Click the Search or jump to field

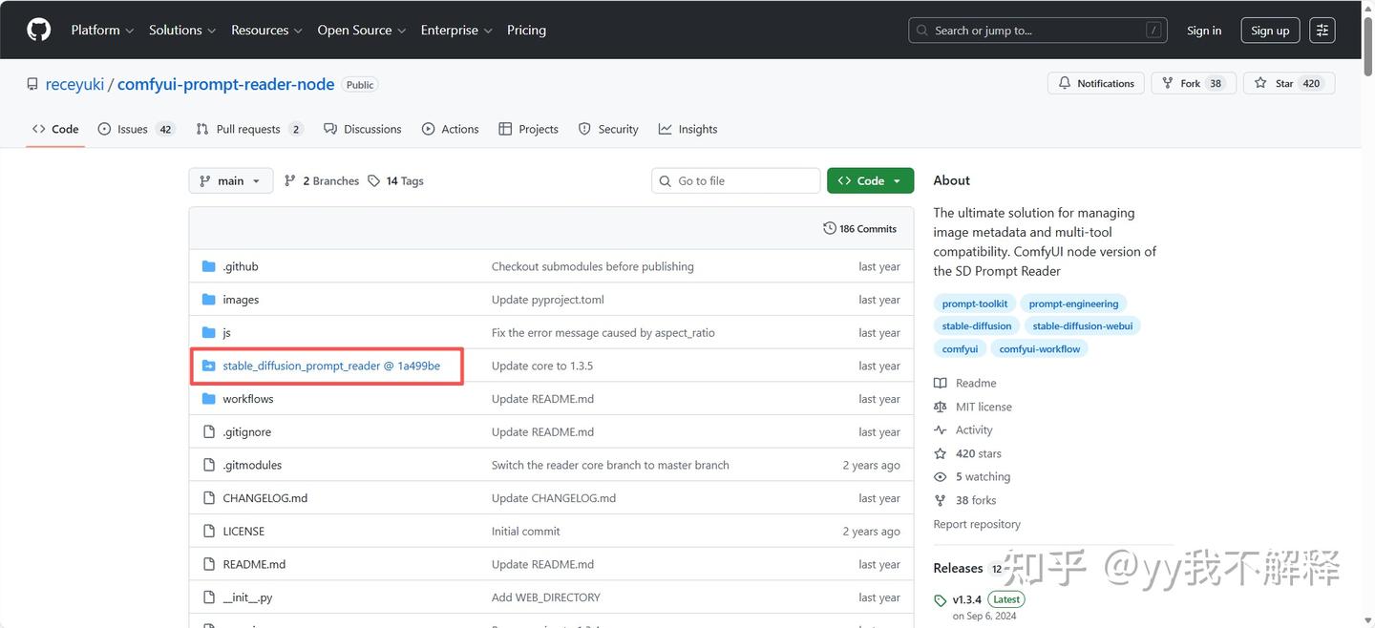pos(1037,31)
